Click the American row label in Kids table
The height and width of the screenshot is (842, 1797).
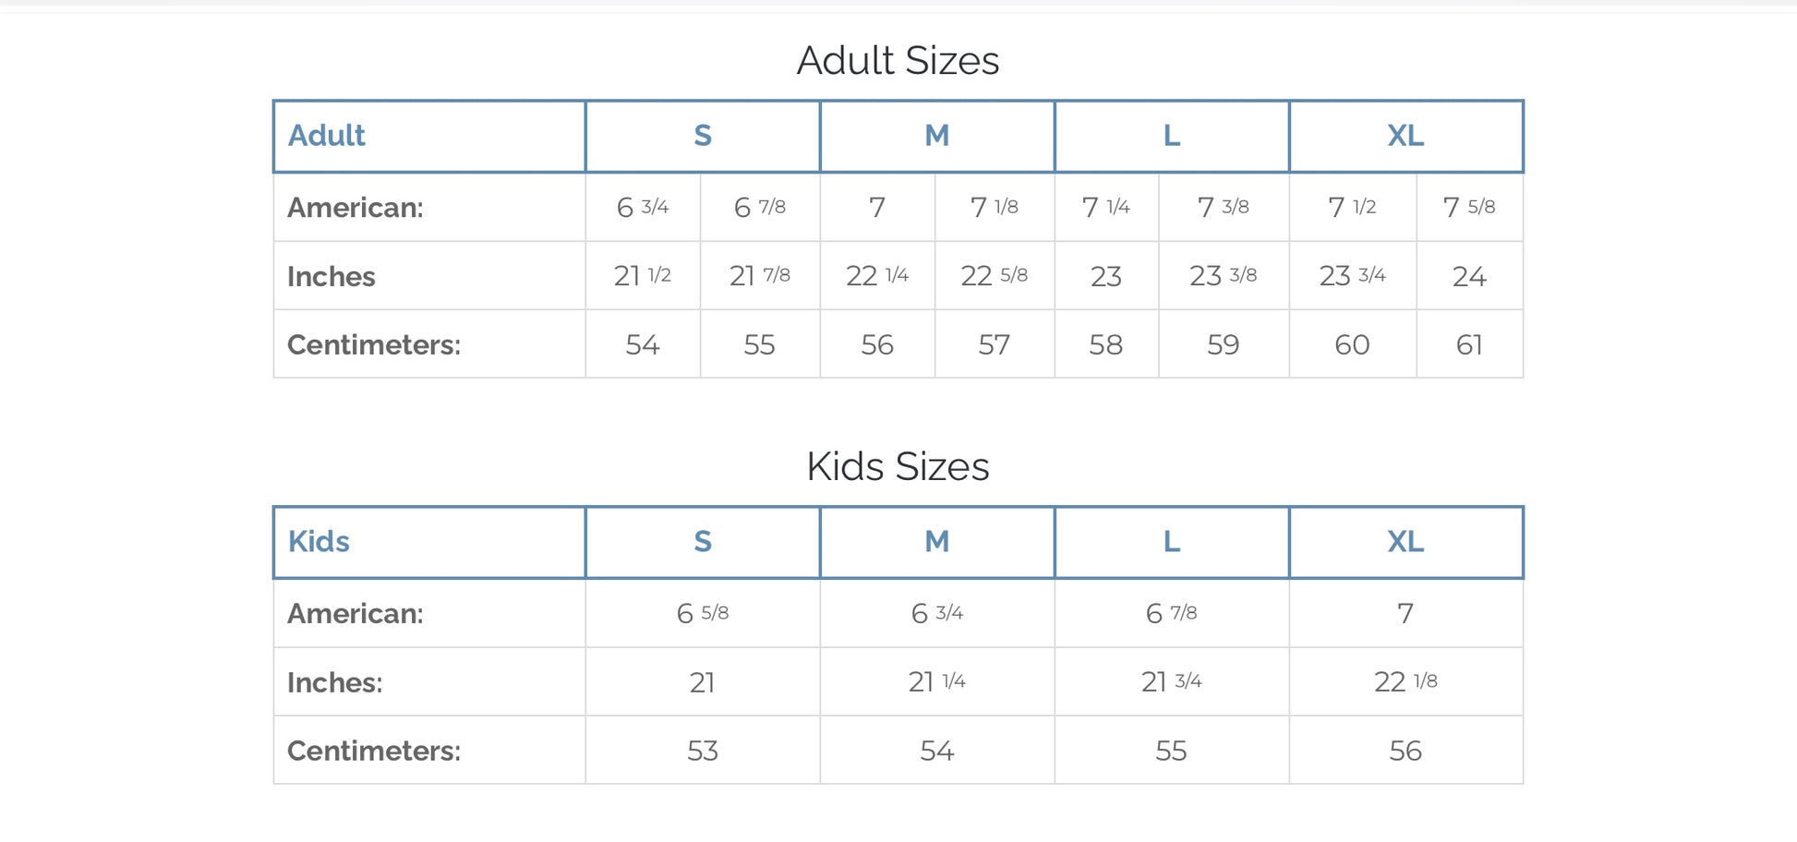[x=355, y=613]
